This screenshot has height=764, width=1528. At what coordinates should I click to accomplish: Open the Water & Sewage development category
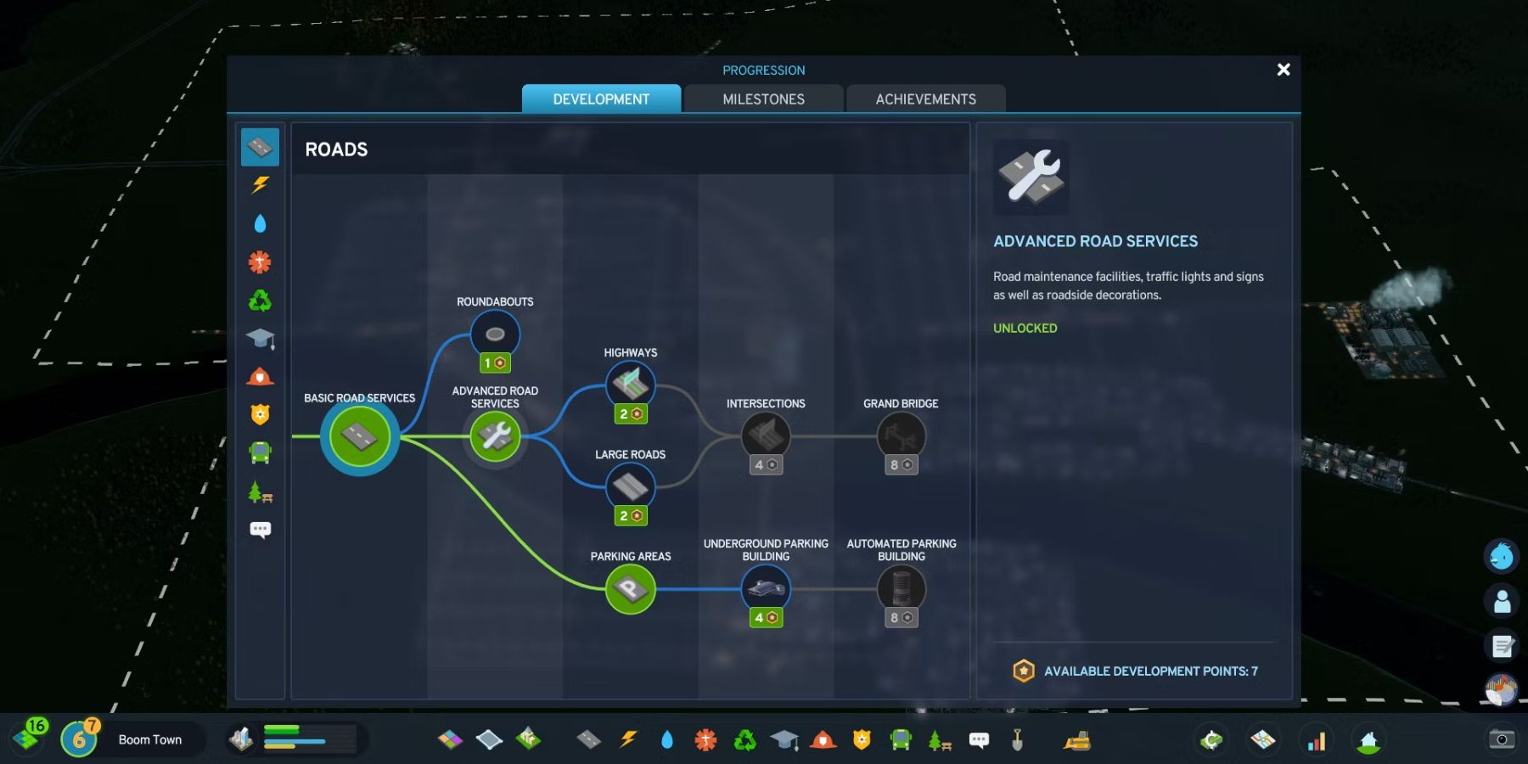tap(261, 223)
